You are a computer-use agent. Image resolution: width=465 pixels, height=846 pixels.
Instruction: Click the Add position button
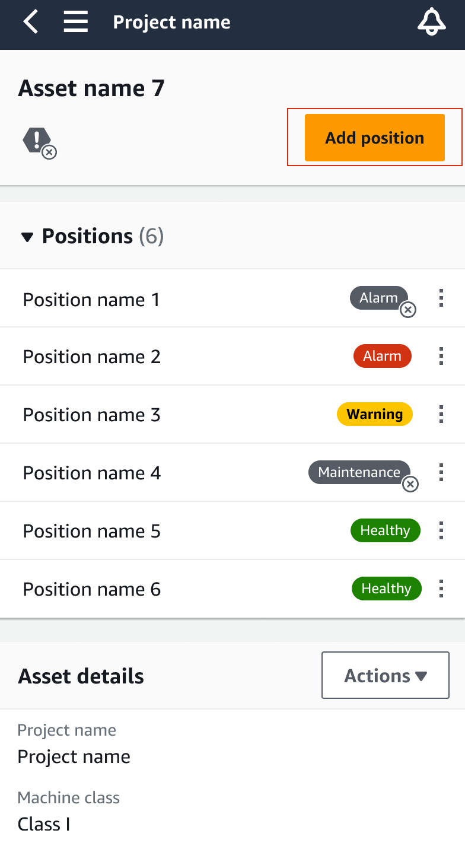pyautogui.click(x=374, y=137)
